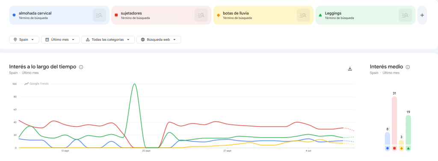Click the 100 value on the y-axis
Viewport: 438px width, 161px height.
15,84
